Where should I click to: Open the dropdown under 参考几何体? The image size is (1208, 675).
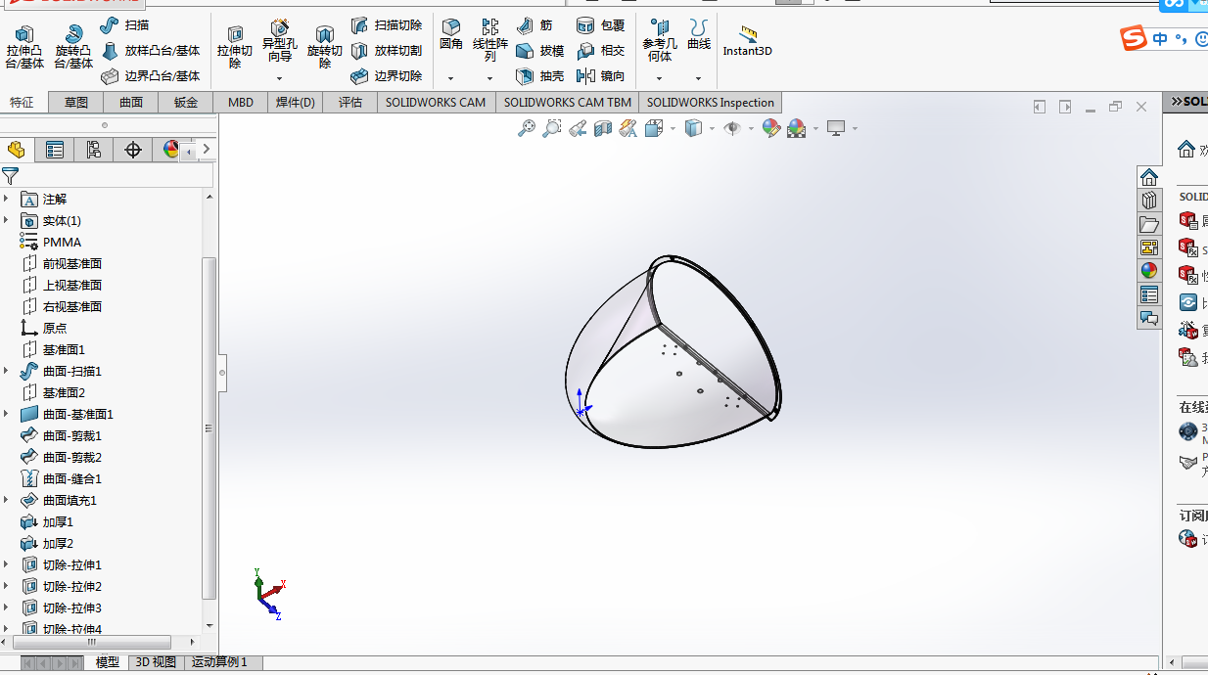(660, 78)
